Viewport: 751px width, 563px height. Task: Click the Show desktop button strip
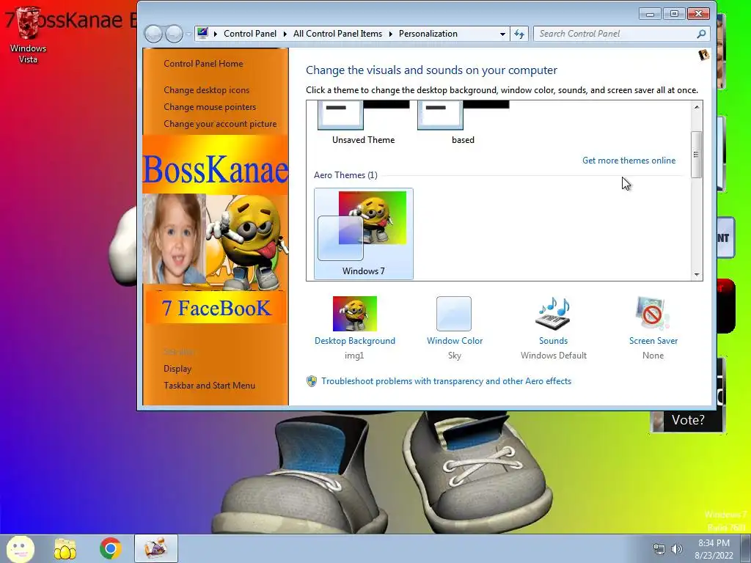746,549
